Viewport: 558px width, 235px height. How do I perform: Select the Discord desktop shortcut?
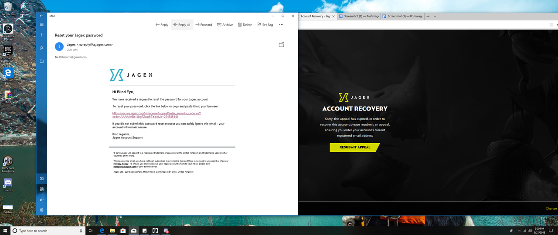pos(8,185)
